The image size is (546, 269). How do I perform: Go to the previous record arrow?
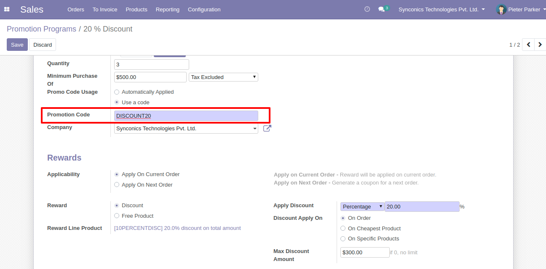pyautogui.click(x=528, y=45)
